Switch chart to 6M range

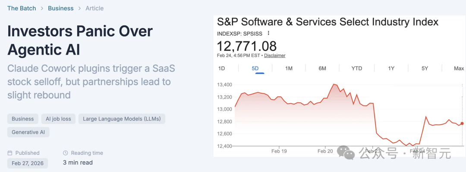pos(322,68)
